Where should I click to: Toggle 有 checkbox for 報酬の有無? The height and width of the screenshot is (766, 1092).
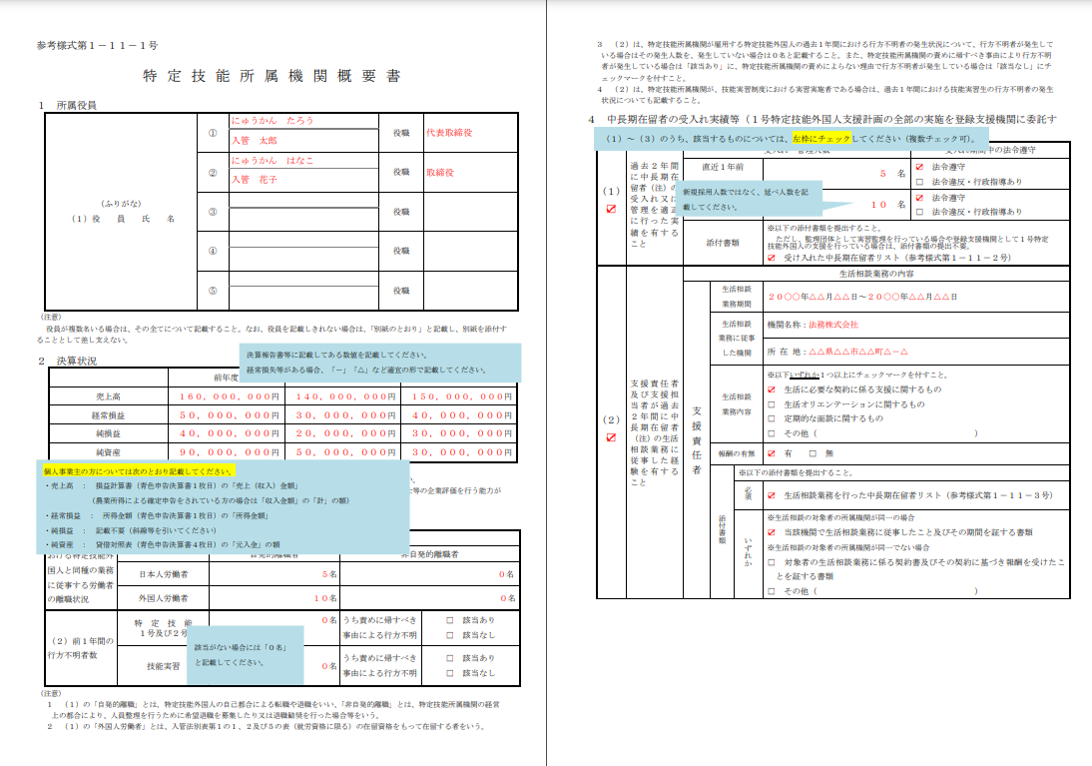click(771, 453)
